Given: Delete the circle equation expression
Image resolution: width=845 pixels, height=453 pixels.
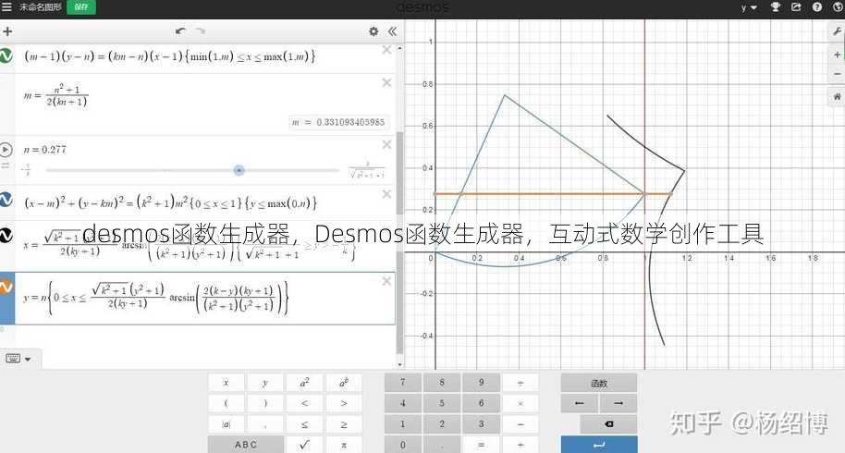Looking at the screenshot, I should coord(386,194).
